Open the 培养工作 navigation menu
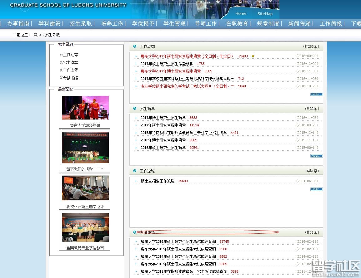Viewport: 361px width, 278px height. pos(112,24)
